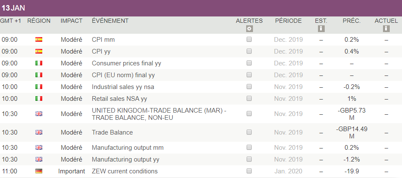Enable alert checkbox for CPI mm

tap(249, 40)
